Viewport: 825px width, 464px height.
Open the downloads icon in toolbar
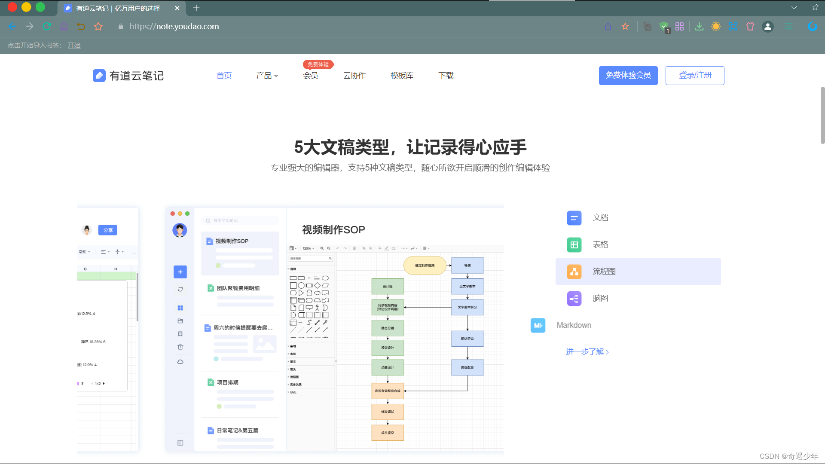[x=700, y=26]
